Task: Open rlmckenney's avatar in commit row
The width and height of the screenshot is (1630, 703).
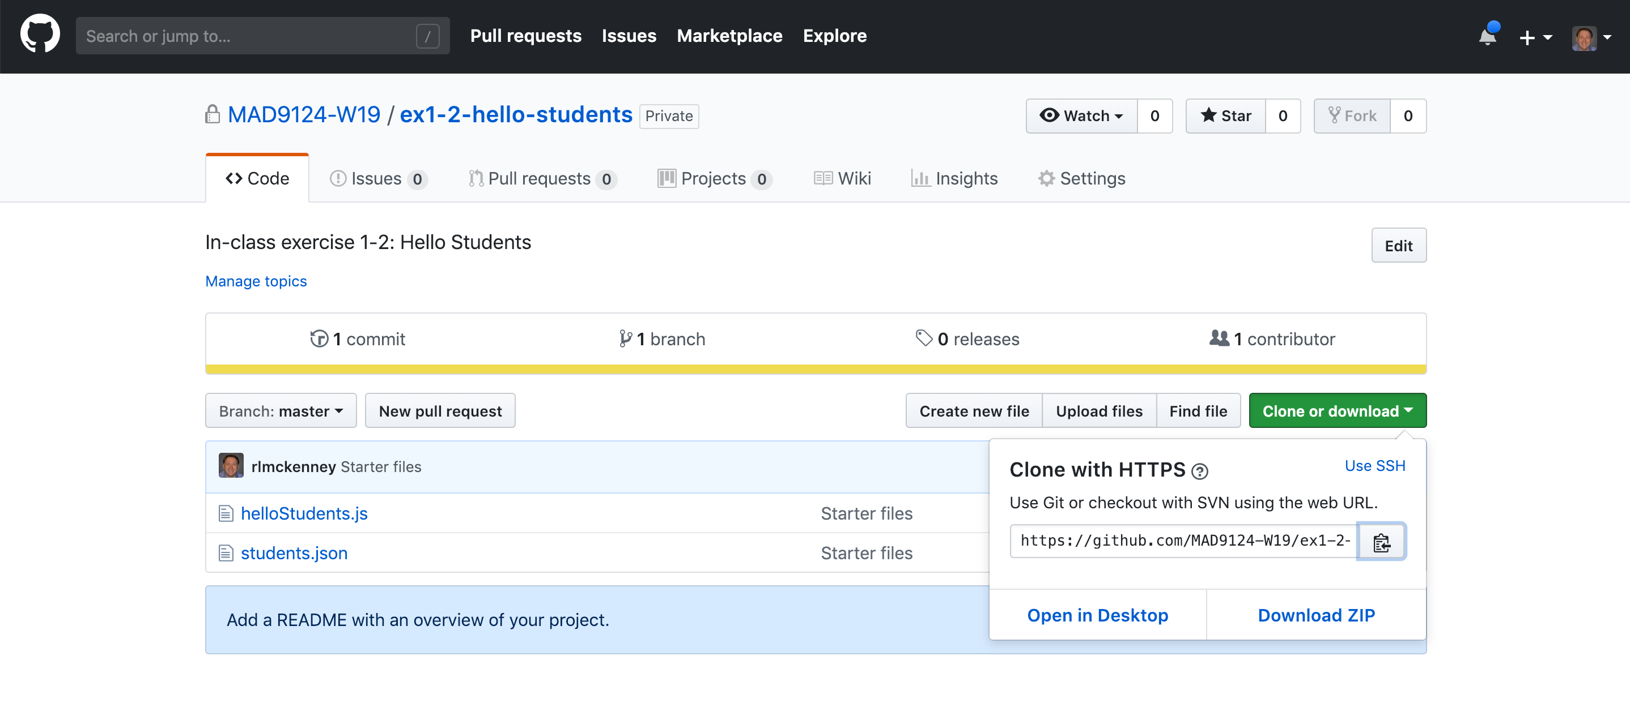Action: pyautogui.click(x=231, y=465)
